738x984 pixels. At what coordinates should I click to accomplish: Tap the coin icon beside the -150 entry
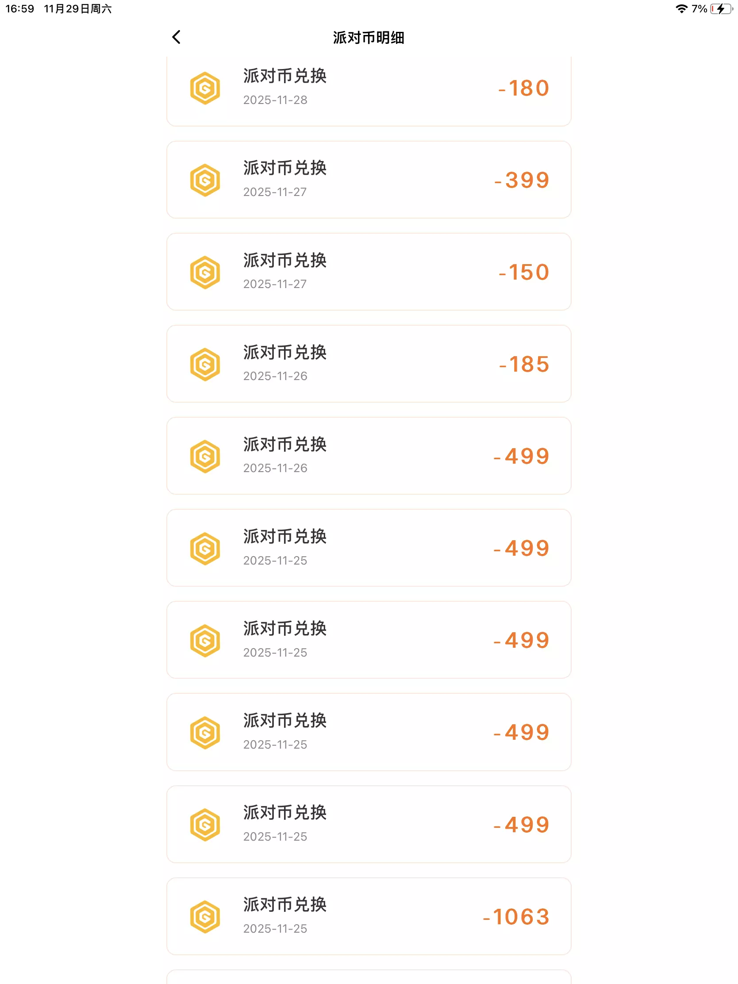click(205, 272)
